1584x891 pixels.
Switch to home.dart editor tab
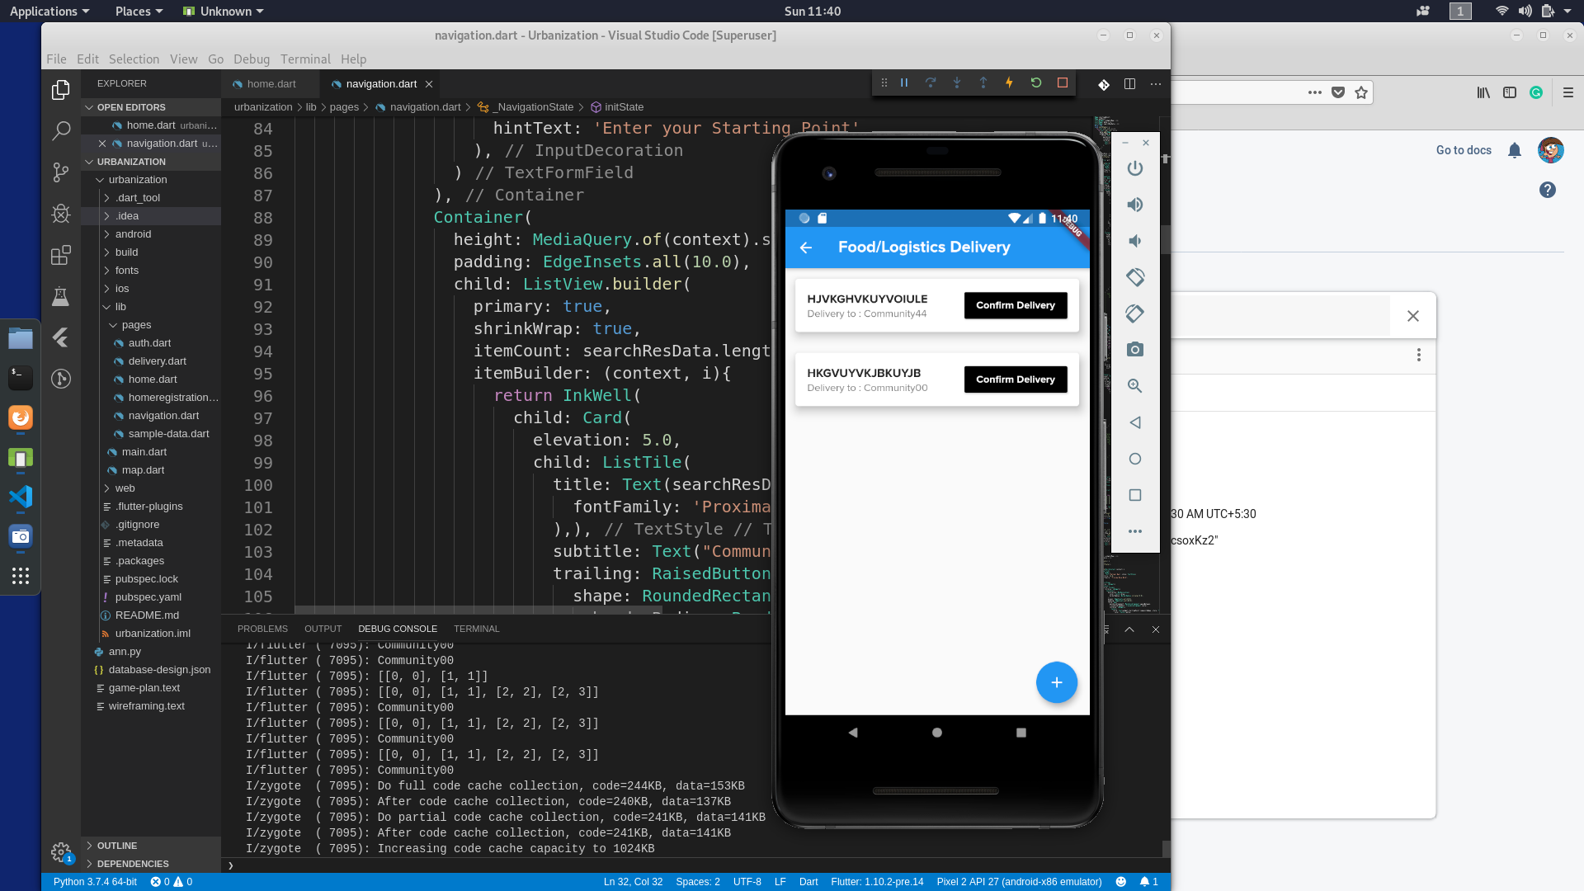[x=271, y=84]
